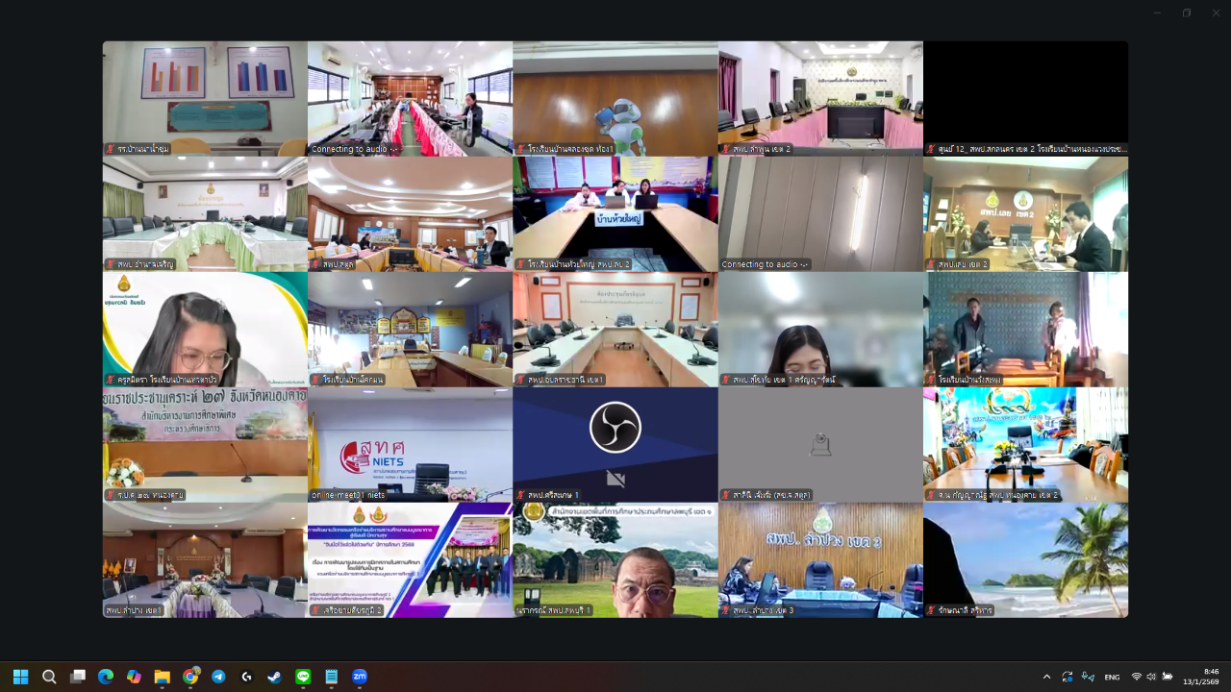Open the Windows Start menu

click(21, 677)
